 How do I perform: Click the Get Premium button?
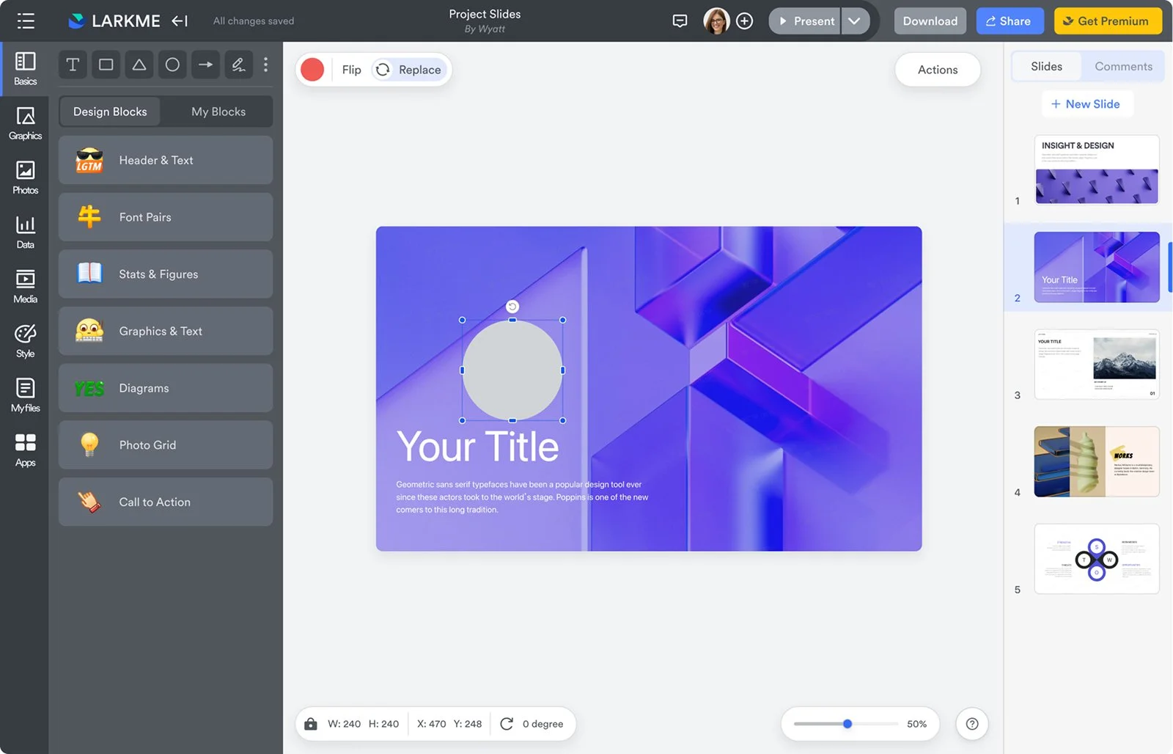click(1107, 21)
